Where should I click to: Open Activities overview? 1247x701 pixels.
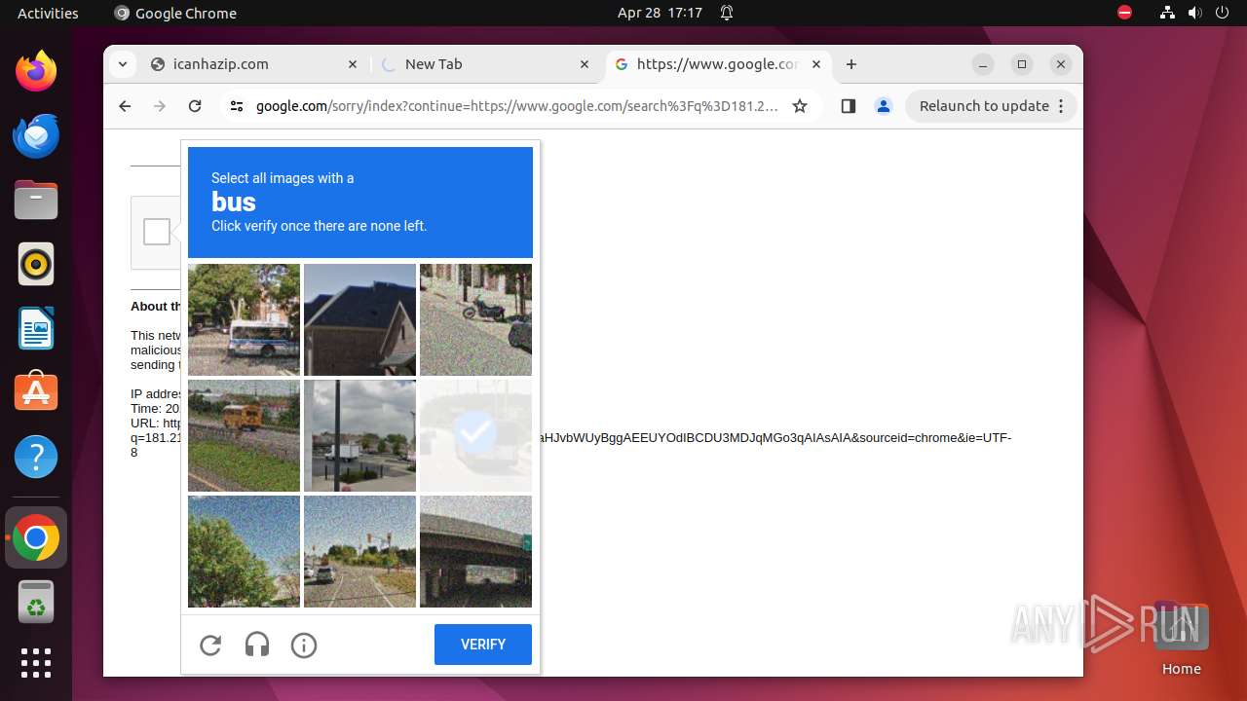pos(48,13)
